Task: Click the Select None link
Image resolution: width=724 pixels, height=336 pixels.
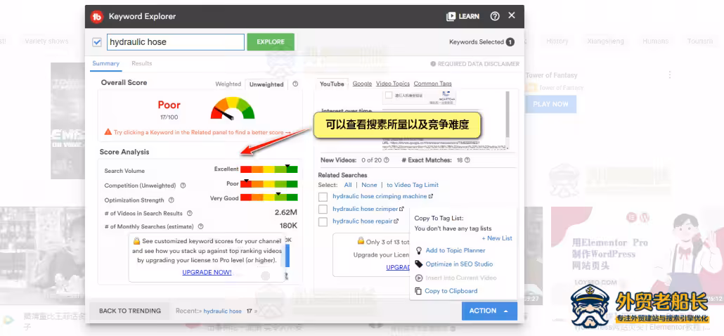Action: (369, 185)
